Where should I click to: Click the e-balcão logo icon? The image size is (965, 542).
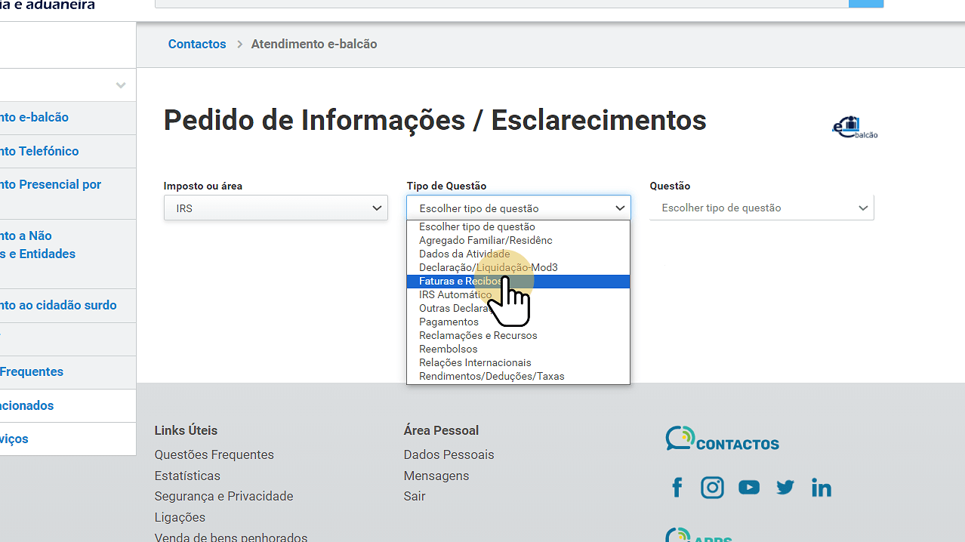point(854,128)
